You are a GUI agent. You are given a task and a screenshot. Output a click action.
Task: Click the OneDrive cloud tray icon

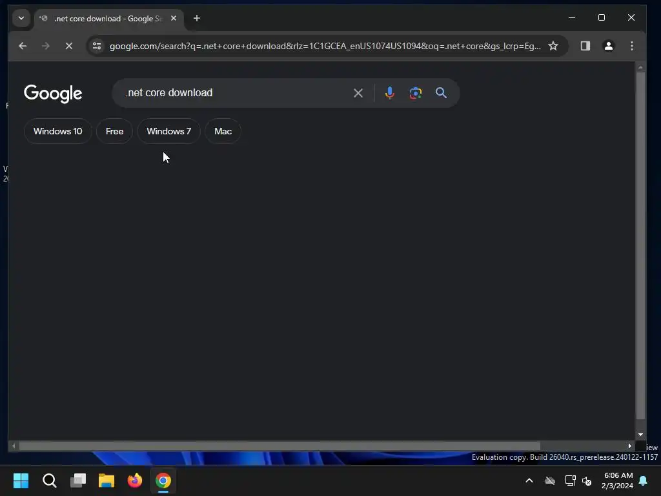tap(550, 480)
